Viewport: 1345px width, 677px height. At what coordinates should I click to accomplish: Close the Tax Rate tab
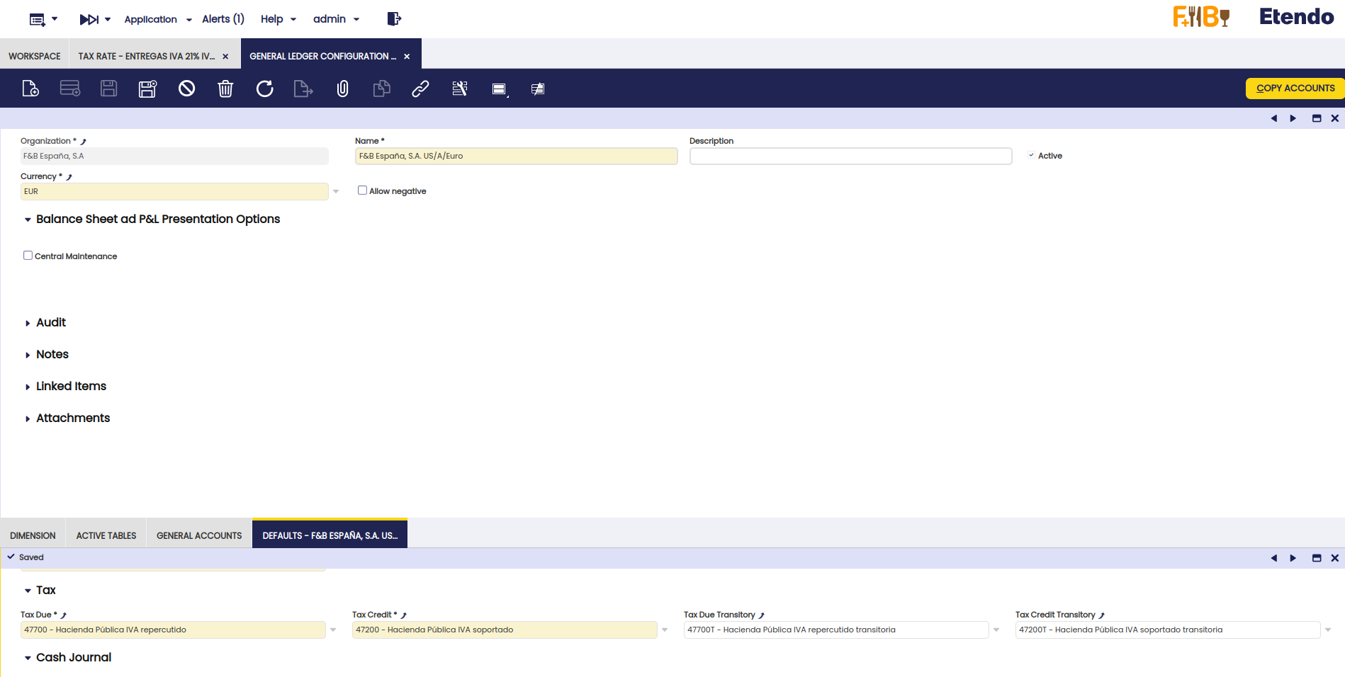225,57
